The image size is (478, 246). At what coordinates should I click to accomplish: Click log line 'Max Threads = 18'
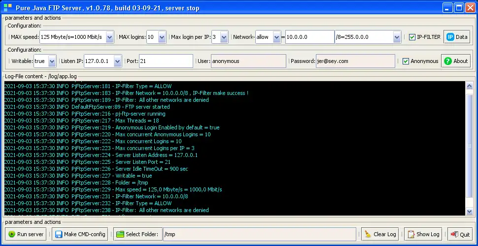coord(81,121)
